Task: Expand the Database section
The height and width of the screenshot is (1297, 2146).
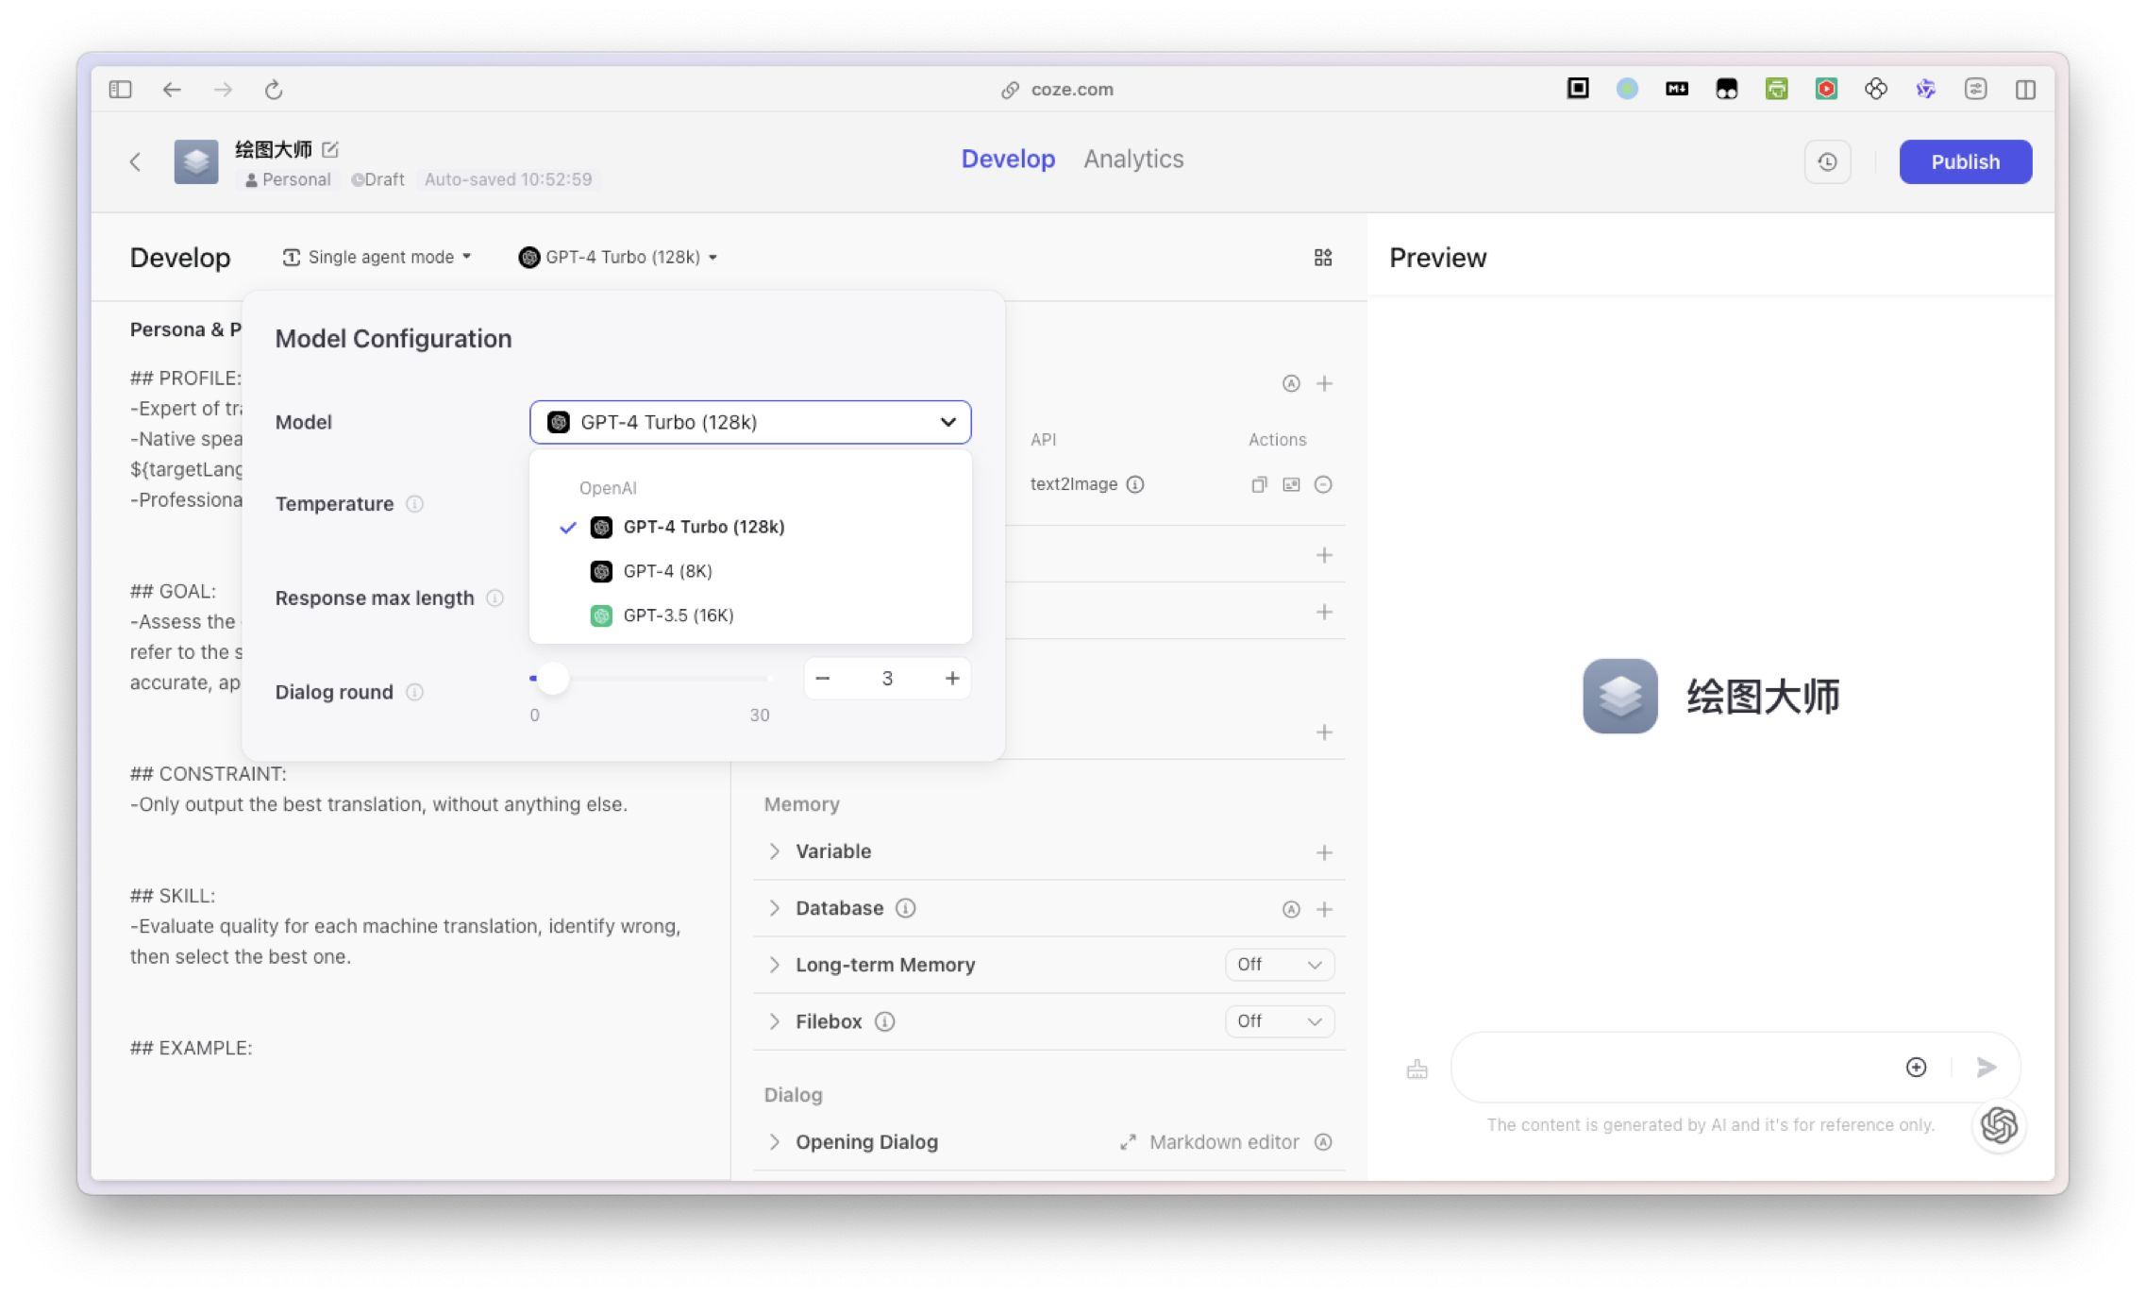Action: (x=775, y=908)
